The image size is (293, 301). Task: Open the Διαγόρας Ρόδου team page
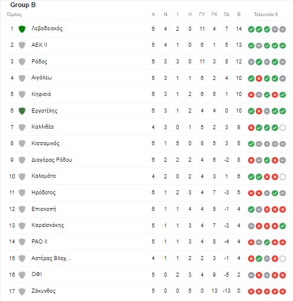point(51,159)
